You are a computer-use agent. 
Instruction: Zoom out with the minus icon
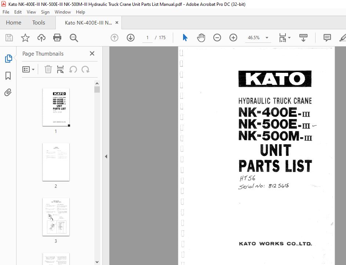point(217,38)
